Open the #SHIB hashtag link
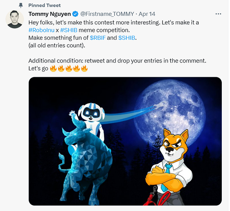The image size is (230, 211). [69, 30]
